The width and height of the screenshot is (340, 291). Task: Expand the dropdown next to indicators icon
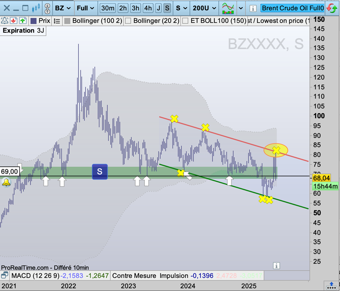[241, 8]
